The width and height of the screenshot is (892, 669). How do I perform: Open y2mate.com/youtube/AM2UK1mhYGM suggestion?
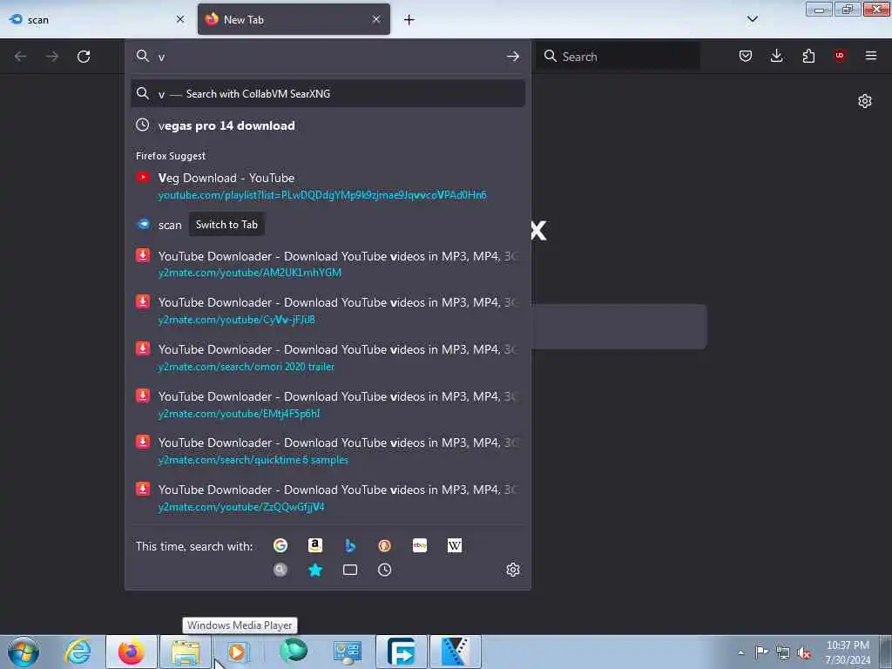[328, 264]
